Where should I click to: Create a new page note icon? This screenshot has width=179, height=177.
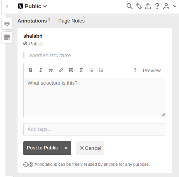7,37
